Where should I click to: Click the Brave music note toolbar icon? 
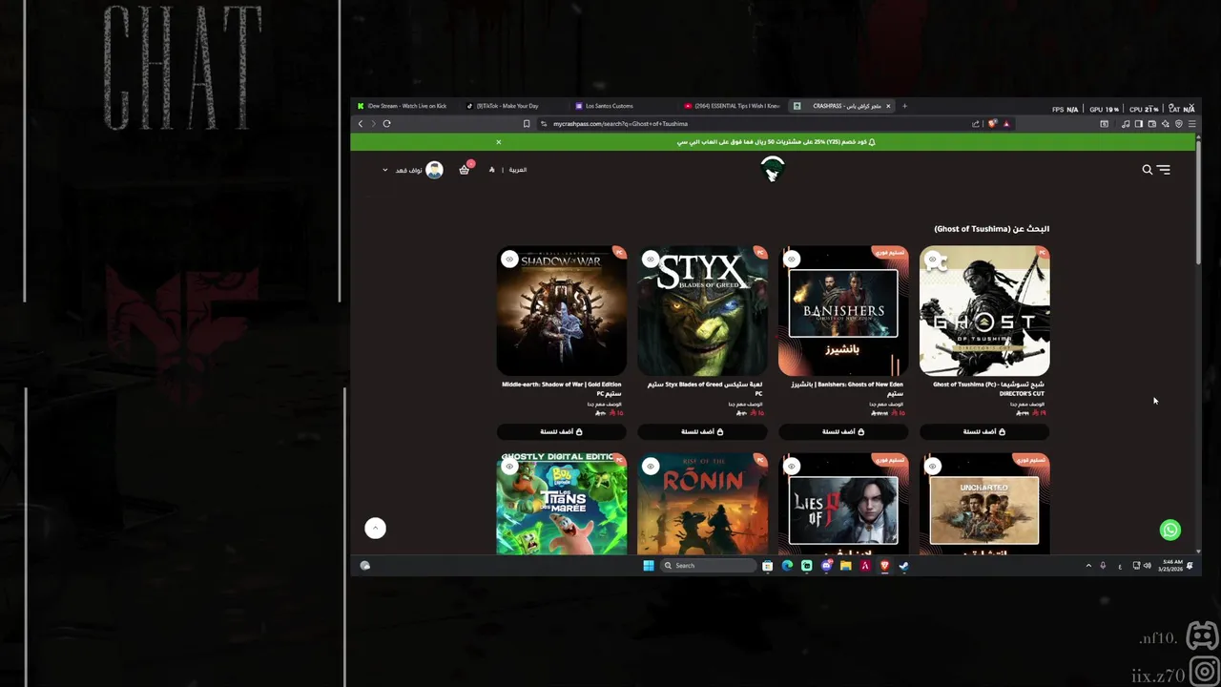(x=1126, y=123)
